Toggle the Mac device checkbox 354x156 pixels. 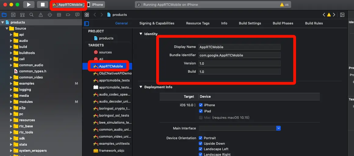point(200,118)
